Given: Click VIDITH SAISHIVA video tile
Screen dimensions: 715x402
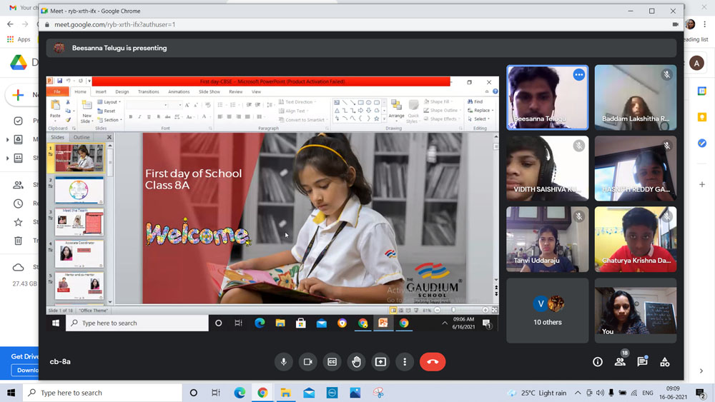Looking at the screenshot, I should click(x=547, y=169).
